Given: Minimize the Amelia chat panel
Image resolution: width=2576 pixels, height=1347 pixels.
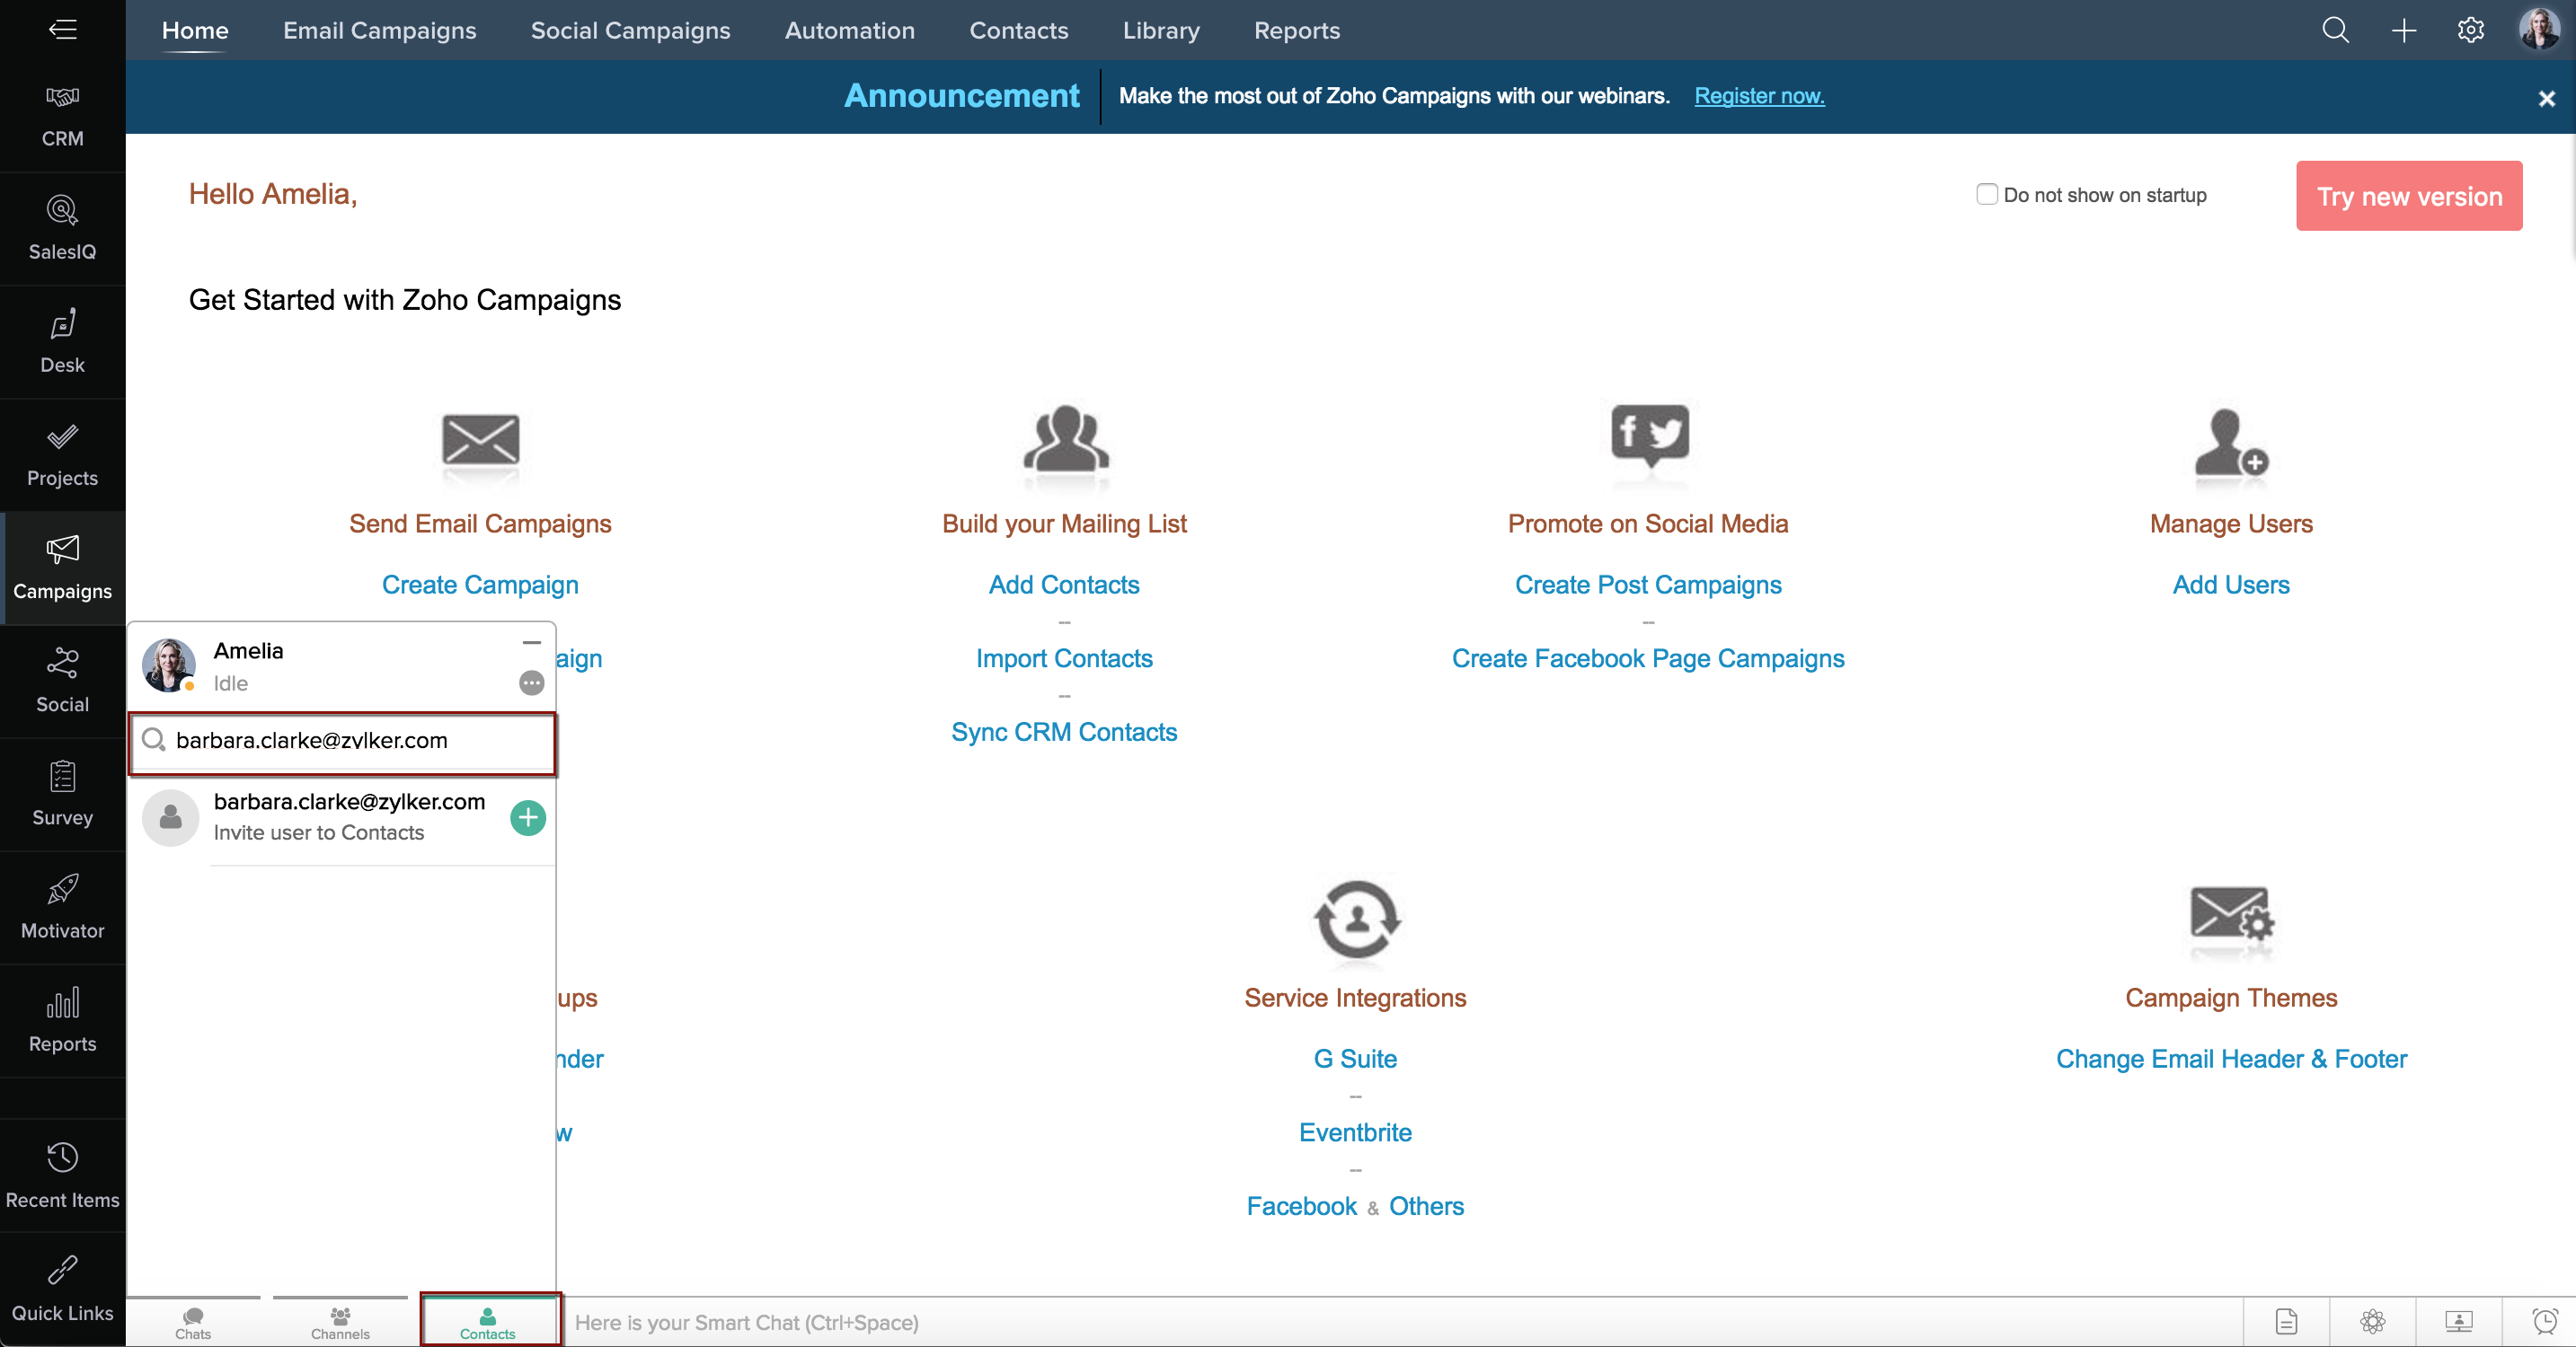Looking at the screenshot, I should point(531,643).
